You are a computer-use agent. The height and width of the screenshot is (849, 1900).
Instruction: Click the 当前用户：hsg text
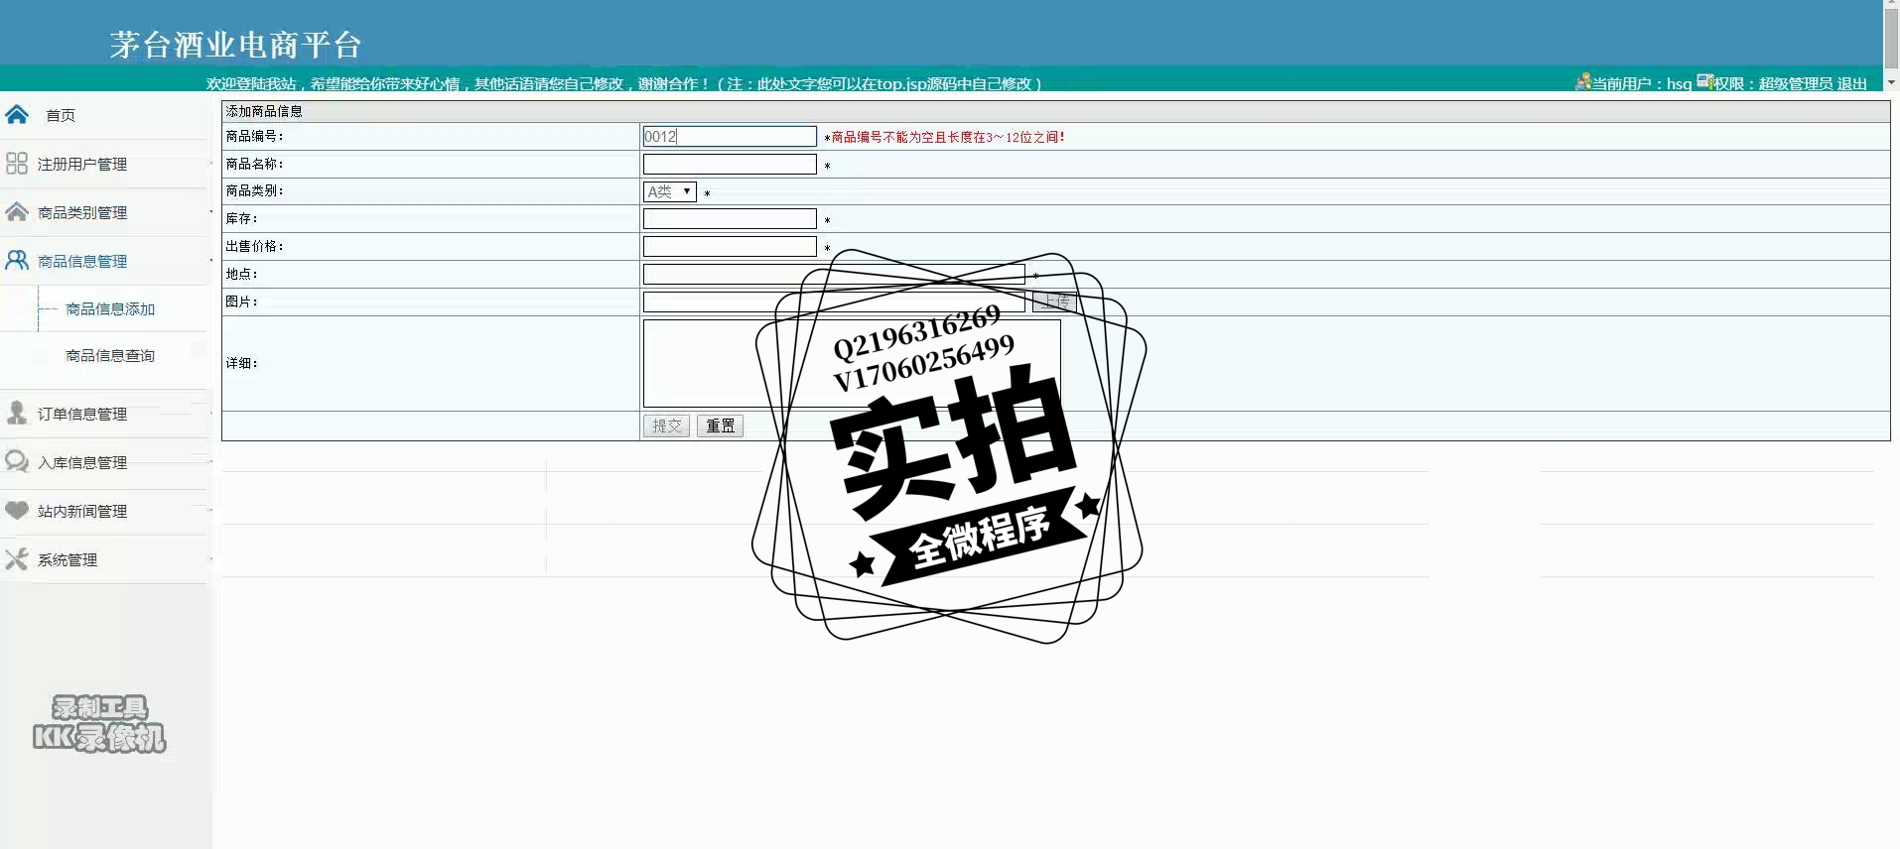1642,83
